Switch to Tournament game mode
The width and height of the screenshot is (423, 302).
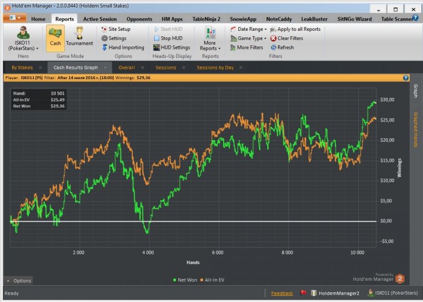(x=79, y=36)
